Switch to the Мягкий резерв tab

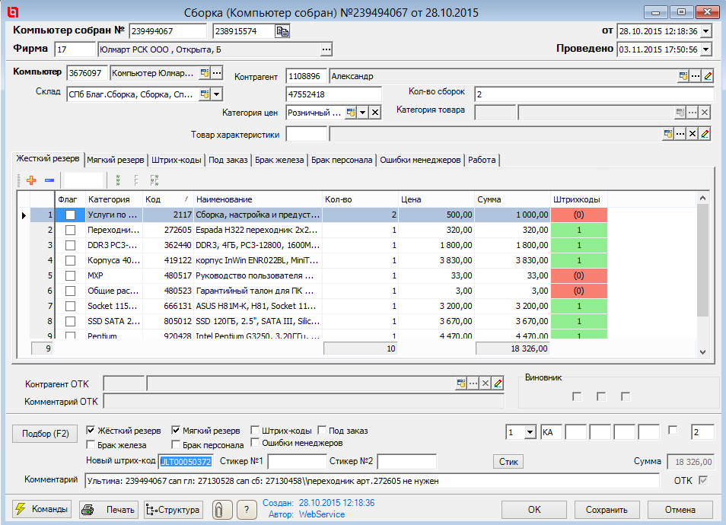point(116,160)
